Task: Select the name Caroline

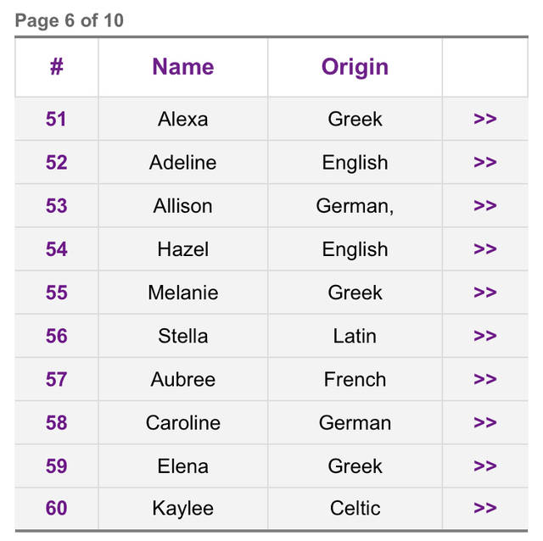Action: coord(183,422)
